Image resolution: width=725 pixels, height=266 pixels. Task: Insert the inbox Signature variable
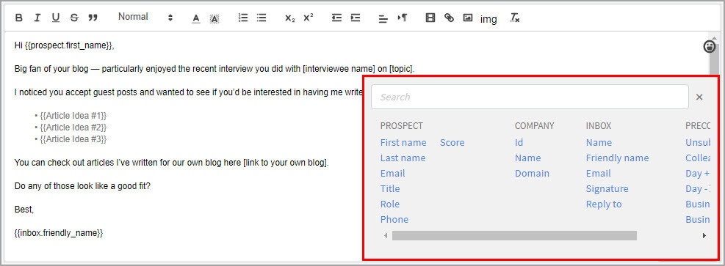click(x=607, y=188)
